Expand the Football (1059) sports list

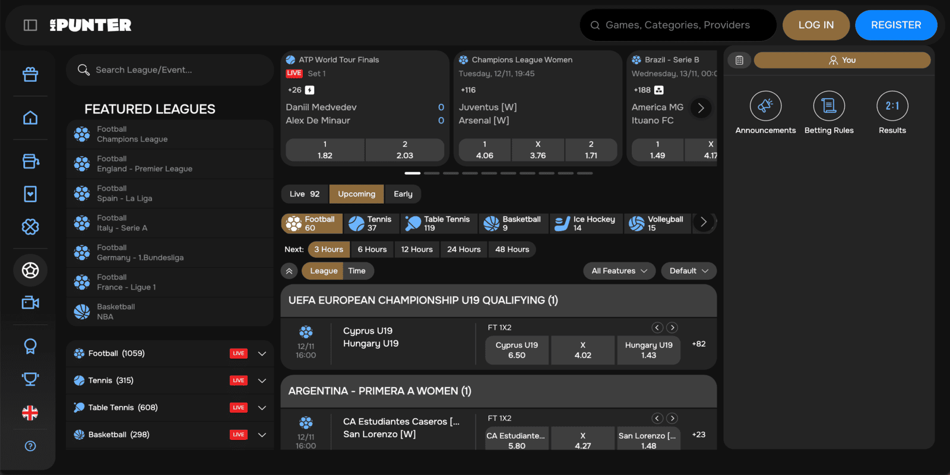pos(262,353)
